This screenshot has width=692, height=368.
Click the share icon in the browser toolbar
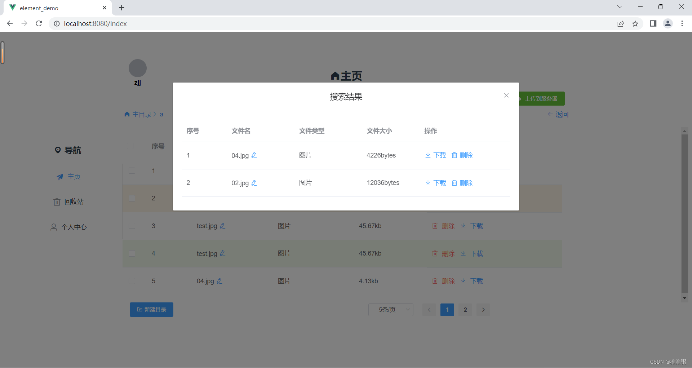point(621,23)
